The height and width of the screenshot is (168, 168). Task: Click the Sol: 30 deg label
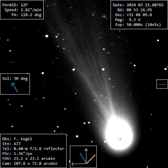[x=15, y=78]
